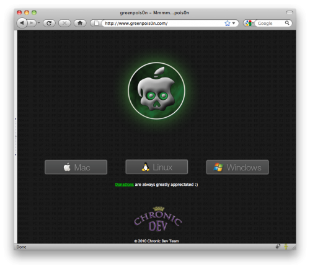The image size is (310, 269).
Task: Download the Mac version
Action: coord(76,167)
